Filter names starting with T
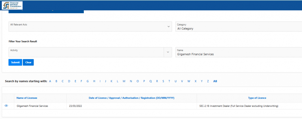This screenshot has height=119, width=302. click(x=169, y=81)
